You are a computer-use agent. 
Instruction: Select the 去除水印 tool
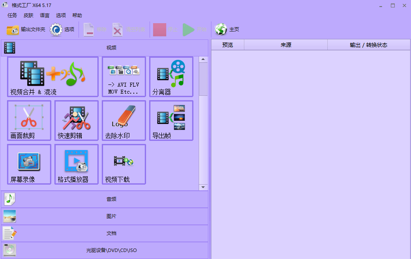click(x=124, y=120)
